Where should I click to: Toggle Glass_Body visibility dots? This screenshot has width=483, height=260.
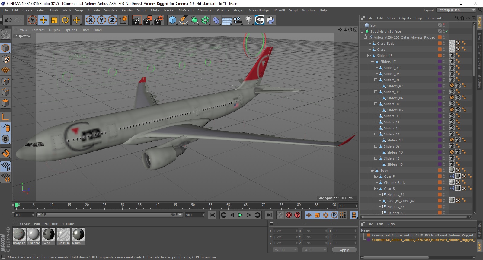(x=444, y=44)
